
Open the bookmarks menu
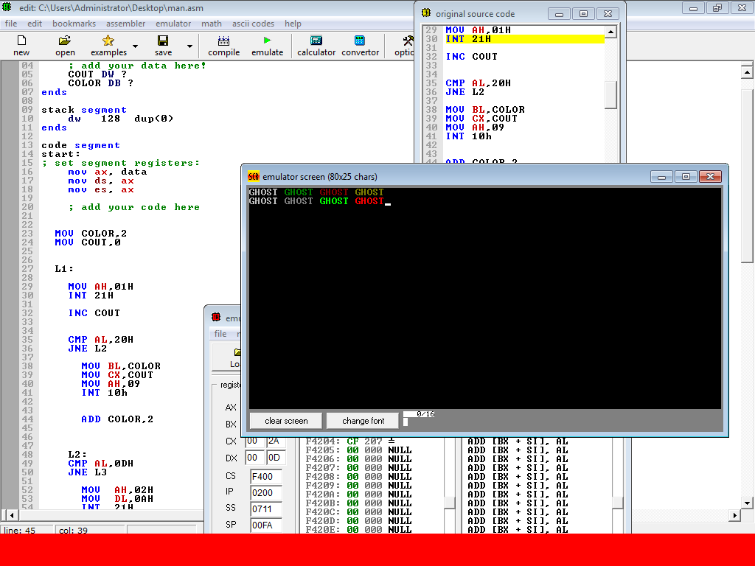point(74,24)
